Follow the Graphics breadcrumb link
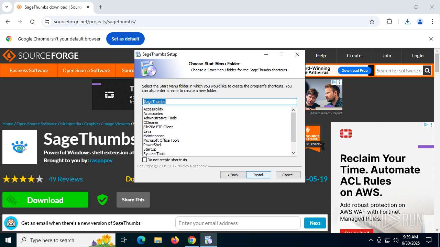Image resolution: width=440 pixels, height=247 pixels. coord(92,124)
